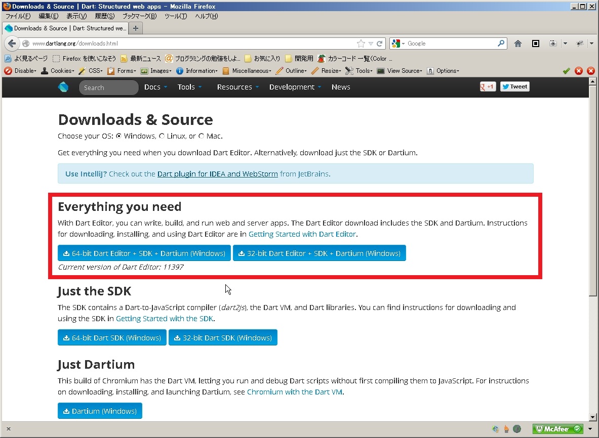Focus the site Search field
This screenshot has width=599, height=438.
pyautogui.click(x=108, y=87)
